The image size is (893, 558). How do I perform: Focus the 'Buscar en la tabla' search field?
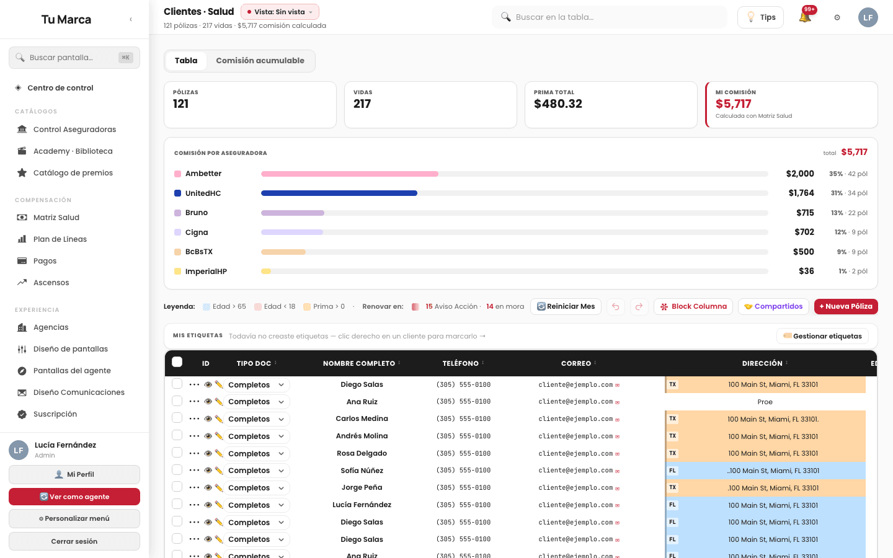[610, 17]
